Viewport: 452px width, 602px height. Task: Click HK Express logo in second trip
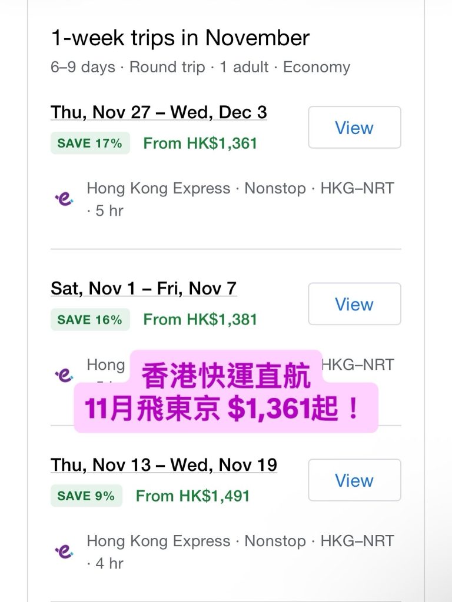tap(64, 375)
